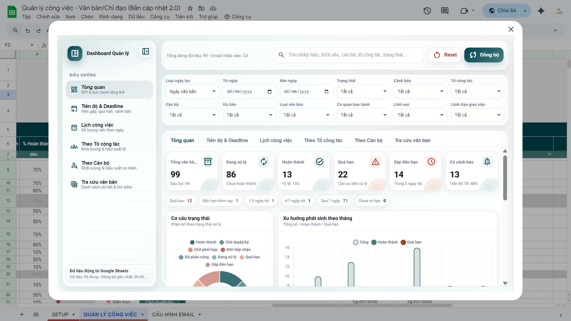Click the Quá hạn warning triangle icon

point(375,162)
